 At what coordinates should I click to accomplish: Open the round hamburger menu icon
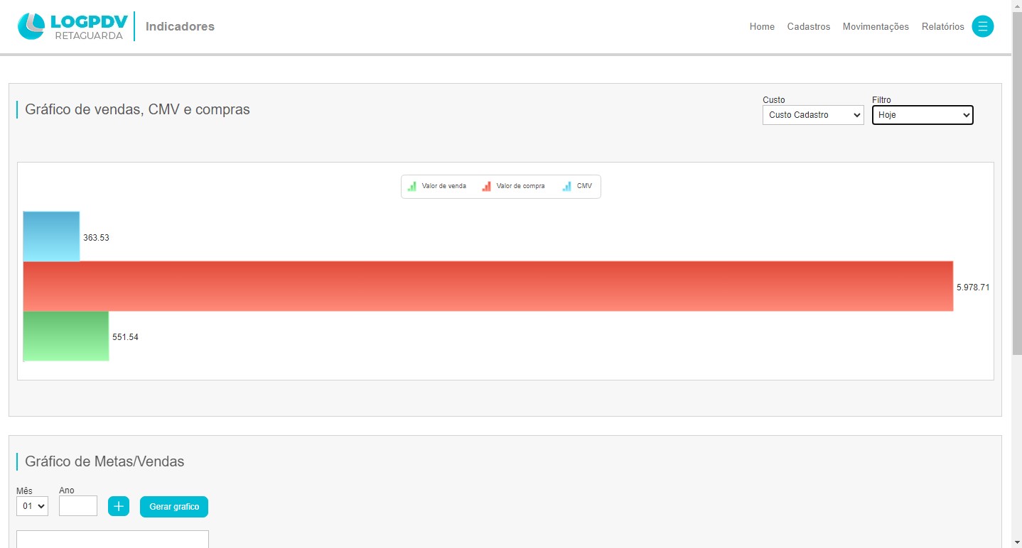tap(982, 26)
